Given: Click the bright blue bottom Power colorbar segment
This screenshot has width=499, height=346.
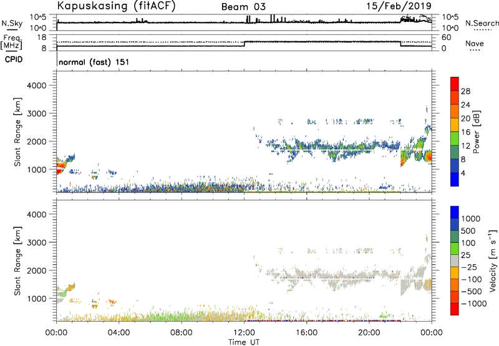Looking at the screenshot, I should pyautogui.click(x=455, y=179).
